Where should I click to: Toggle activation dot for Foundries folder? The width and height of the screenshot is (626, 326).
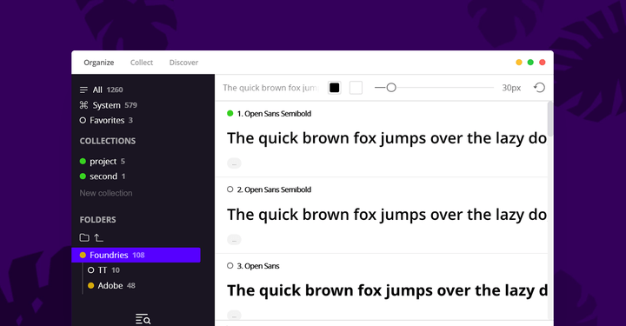(x=83, y=255)
